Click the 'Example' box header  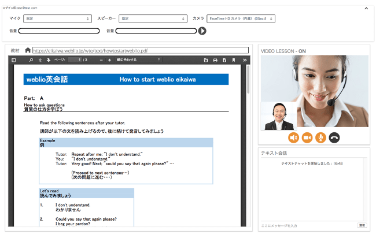[47, 140]
